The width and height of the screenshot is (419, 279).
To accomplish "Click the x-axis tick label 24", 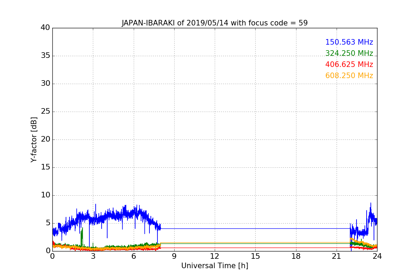I will tap(377, 256).
